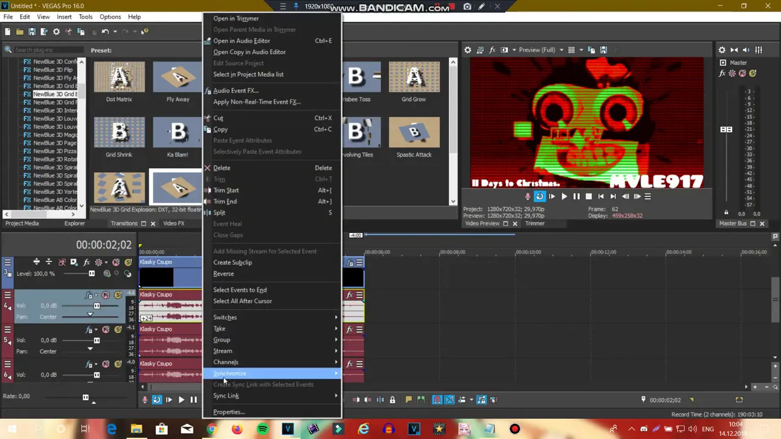Open Master Bus audio properties gear
The height and width of the screenshot is (439, 781).
click(x=722, y=50)
